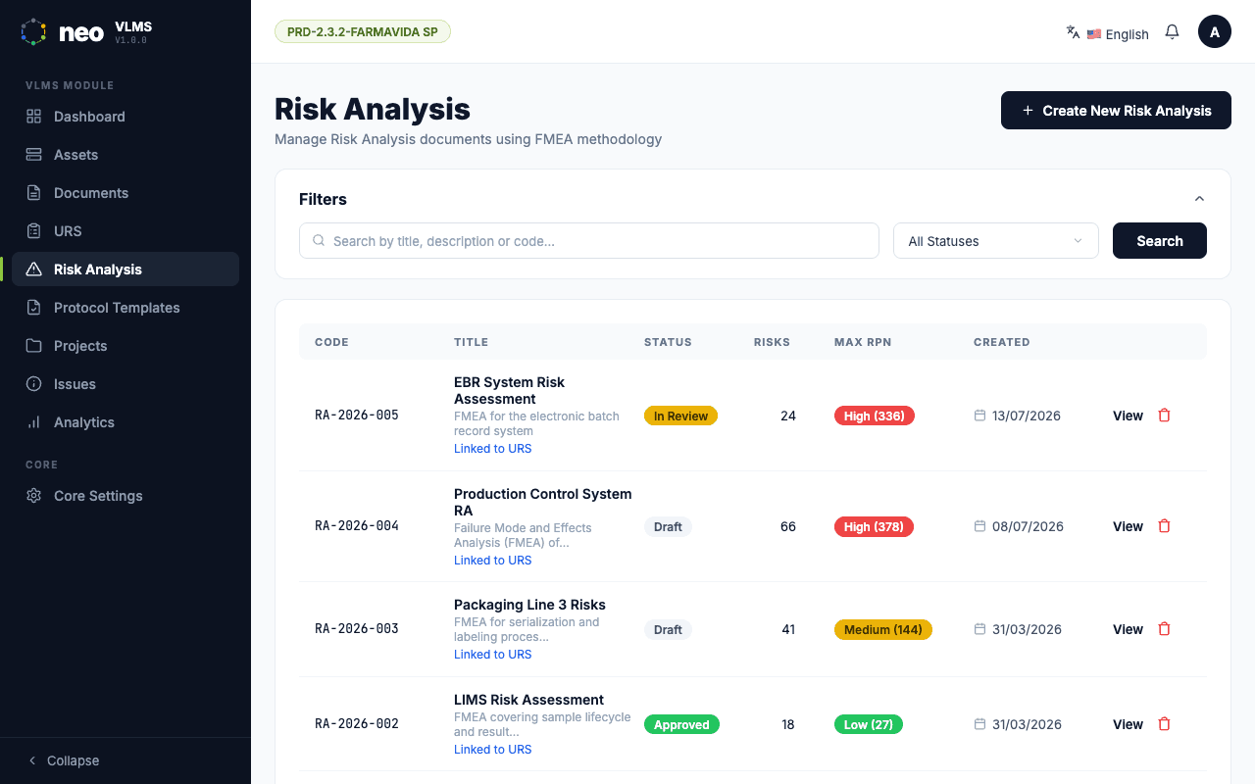Delete RA-2026-003 using trash icon
Screen dimensions: 1255x784
(x=1165, y=629)
